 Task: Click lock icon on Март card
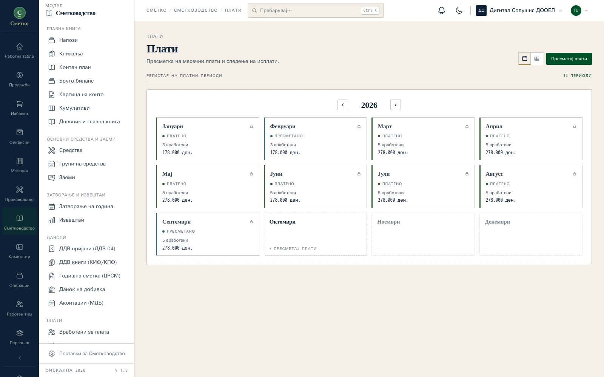point(467,126)
